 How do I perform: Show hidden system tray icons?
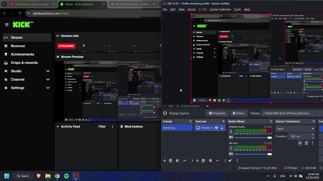[x=268, y=176]
